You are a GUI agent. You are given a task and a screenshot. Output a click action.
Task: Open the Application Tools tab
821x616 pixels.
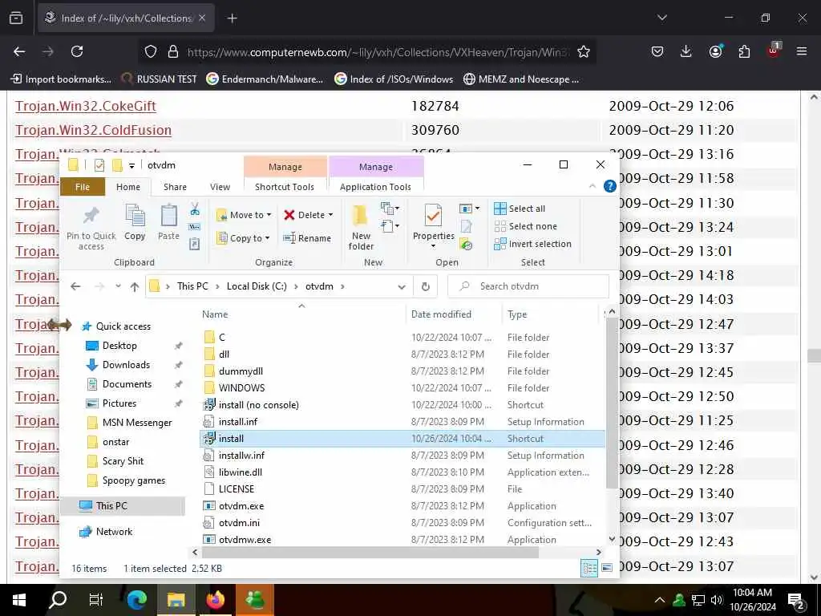[375, 187]
